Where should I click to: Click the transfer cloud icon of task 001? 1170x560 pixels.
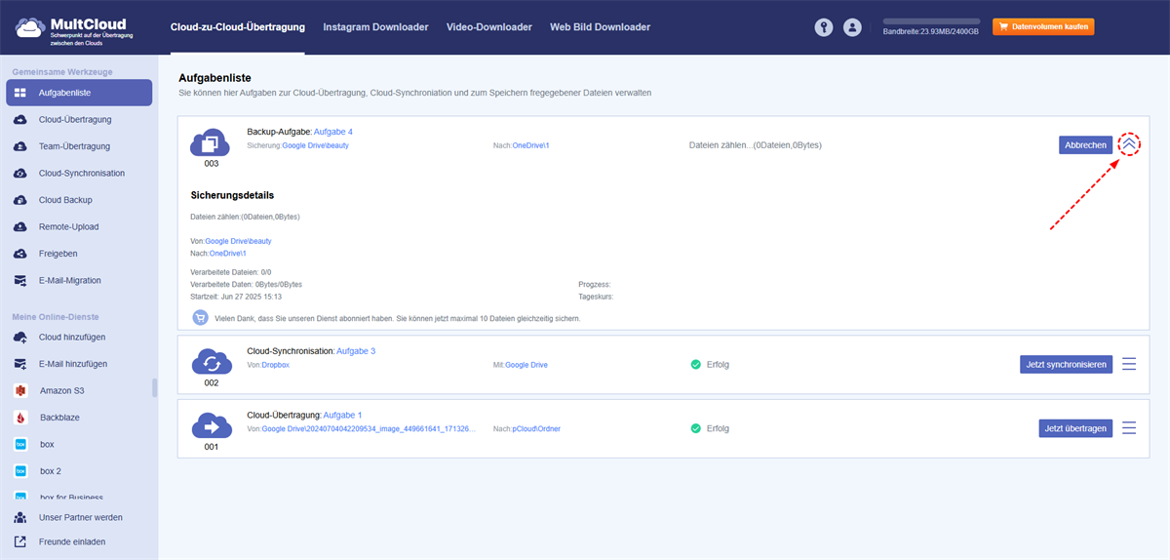[x=211, y=427]
